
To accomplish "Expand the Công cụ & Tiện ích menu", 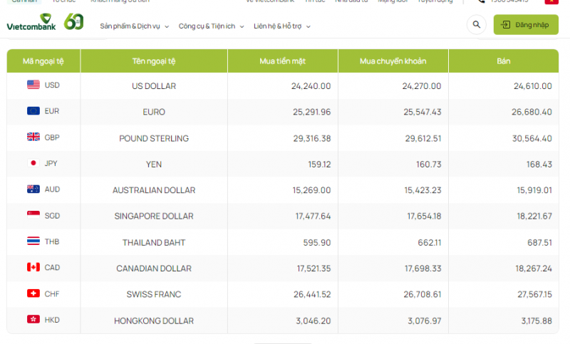I will [211, 26].
